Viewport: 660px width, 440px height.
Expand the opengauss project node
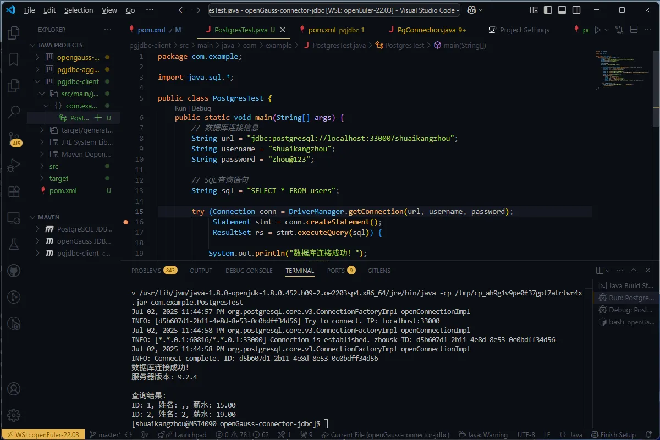tap(37, 57)
